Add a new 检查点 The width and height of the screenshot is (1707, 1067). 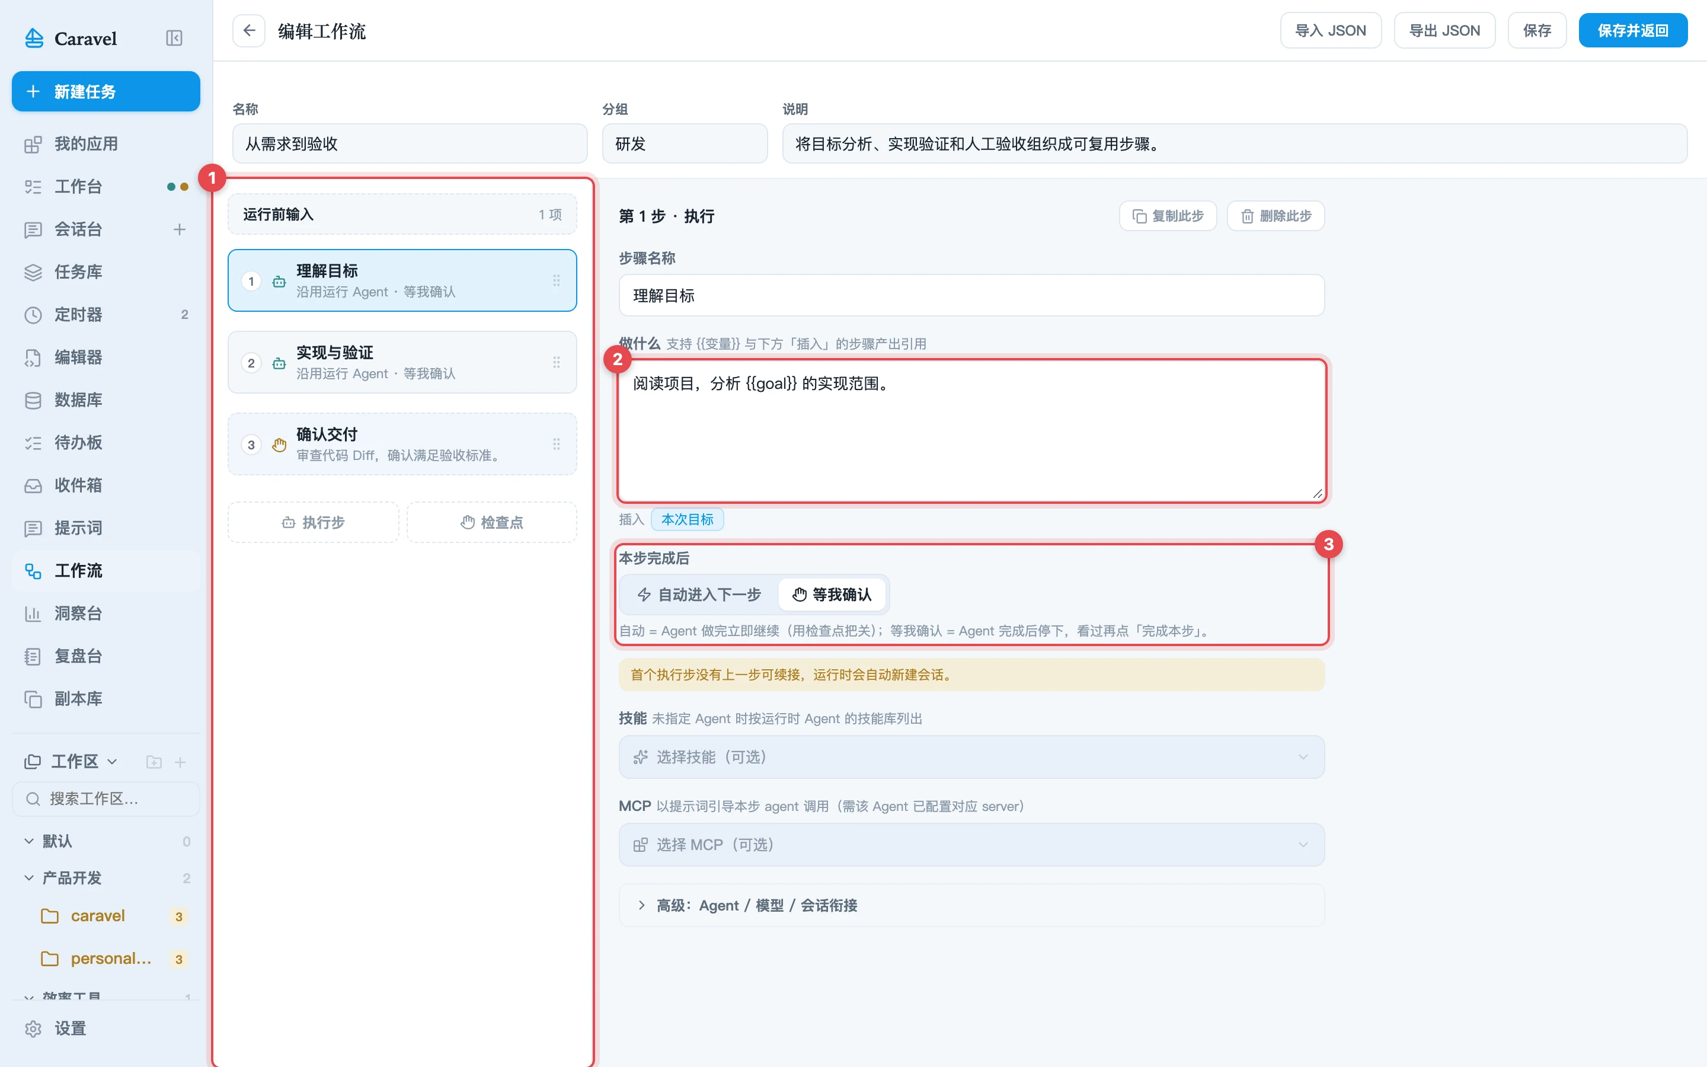pos(491,522)
